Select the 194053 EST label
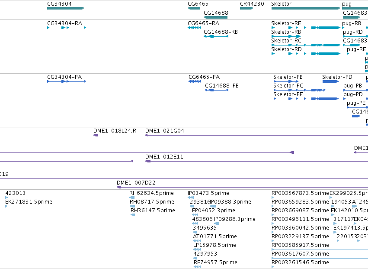This screenshot has width=368, height=269. (x=341, y=202)
